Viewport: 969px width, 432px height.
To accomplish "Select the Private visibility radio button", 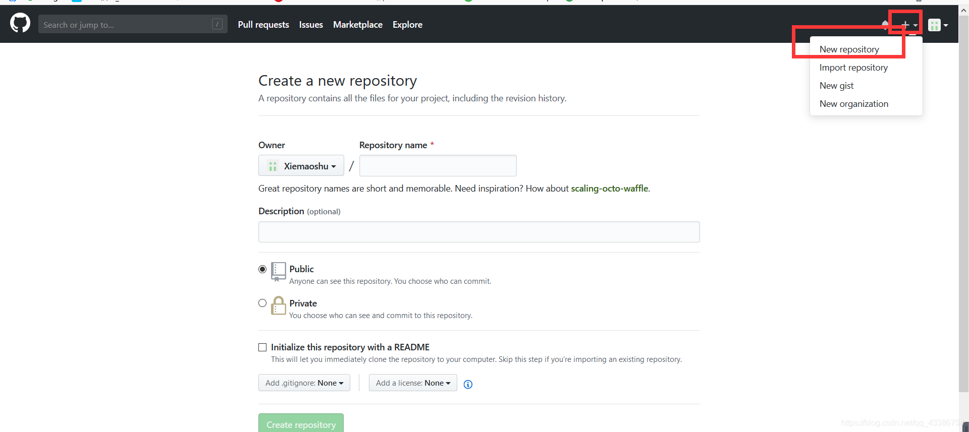I will [262, 303].
